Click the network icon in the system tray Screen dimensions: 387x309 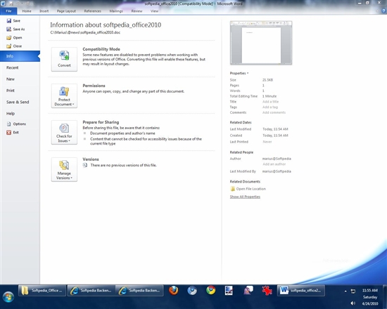click(353, 291)
